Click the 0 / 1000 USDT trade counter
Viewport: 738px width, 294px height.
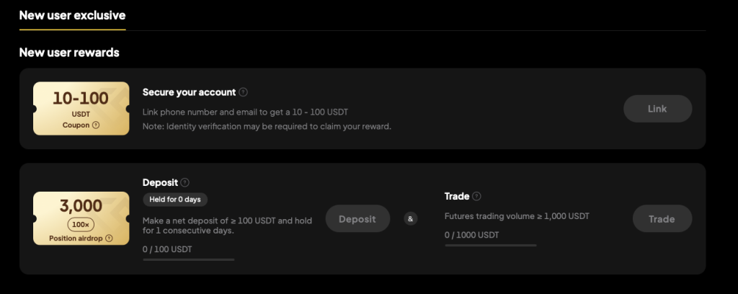[x=472, y=235]
